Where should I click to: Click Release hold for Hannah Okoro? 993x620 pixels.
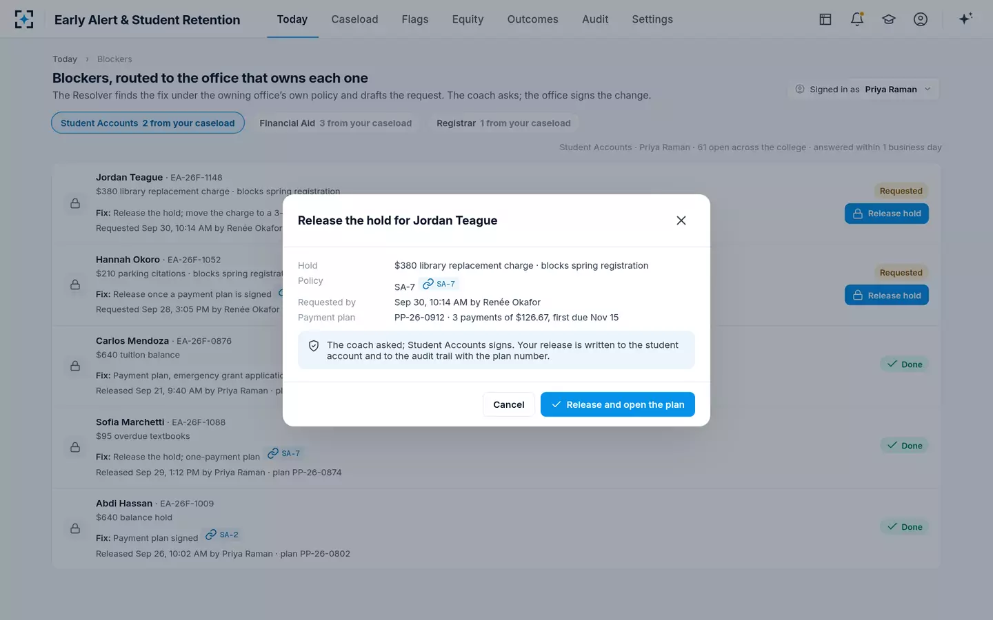(887, 296)
